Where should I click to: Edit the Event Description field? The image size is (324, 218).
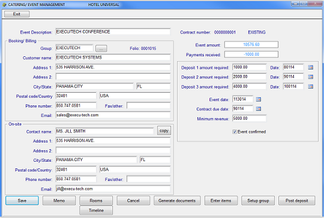[x=113, y=32]
